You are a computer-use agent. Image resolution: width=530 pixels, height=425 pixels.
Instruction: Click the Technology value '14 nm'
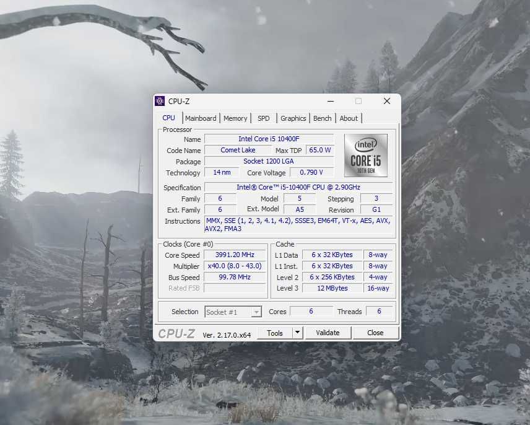point(222,172)
